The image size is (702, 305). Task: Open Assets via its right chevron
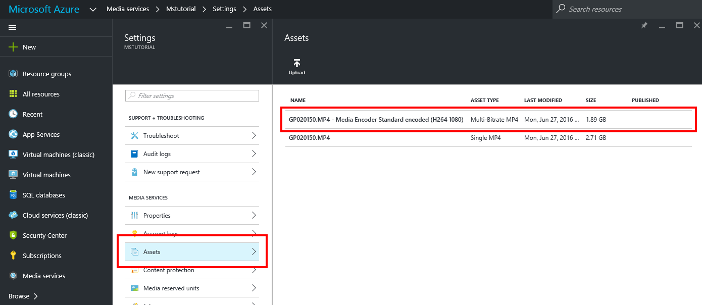[254, 251]
